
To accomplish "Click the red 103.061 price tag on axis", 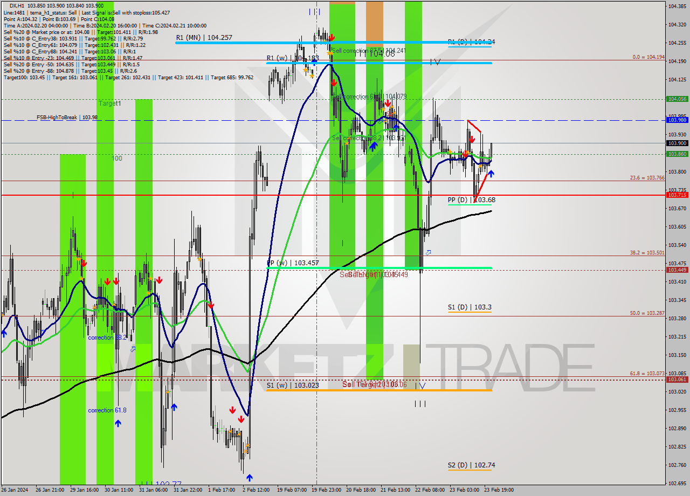I will point(677,379).
